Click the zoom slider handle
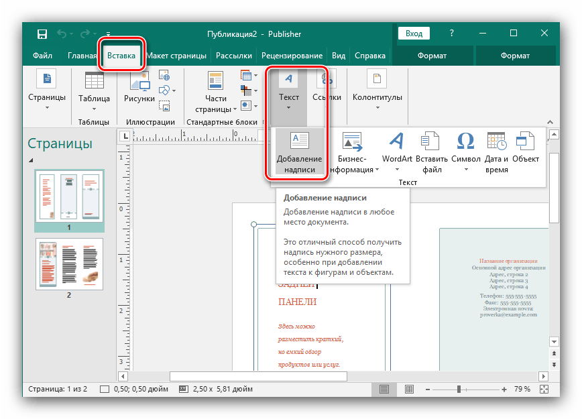Image resolution: width=582 pixels, height=419 pixels. [459, 389]
